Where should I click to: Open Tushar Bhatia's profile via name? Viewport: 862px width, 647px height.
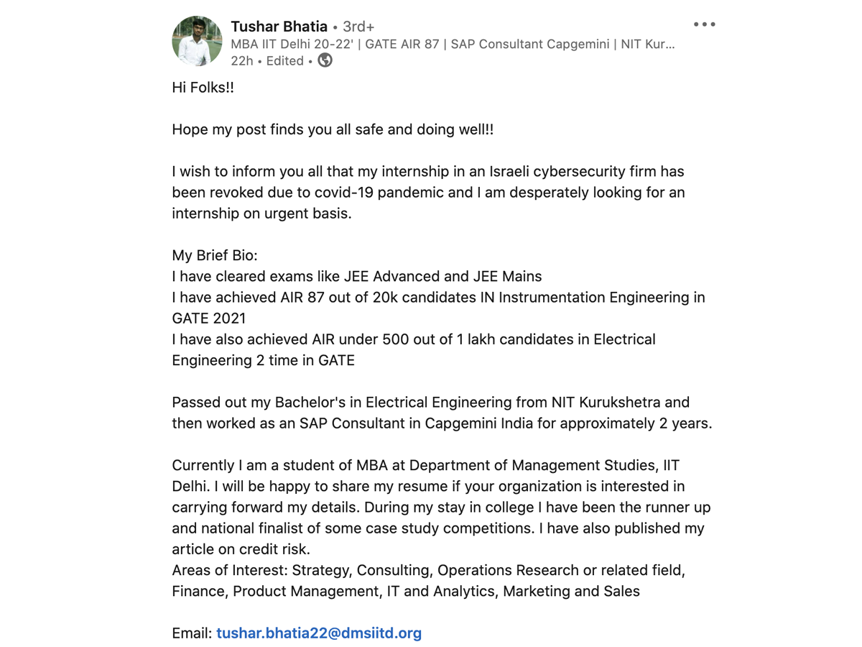tap(279, 27)
